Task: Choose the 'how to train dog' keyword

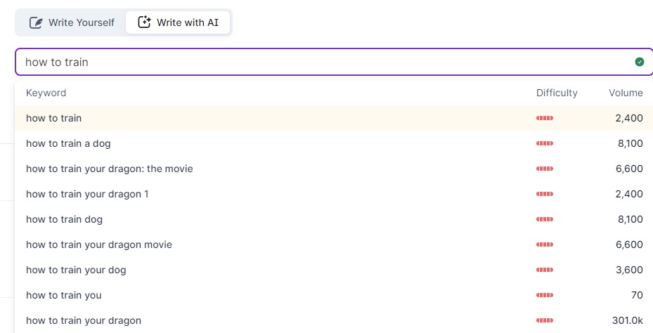Action: click(x=64, y=219)
